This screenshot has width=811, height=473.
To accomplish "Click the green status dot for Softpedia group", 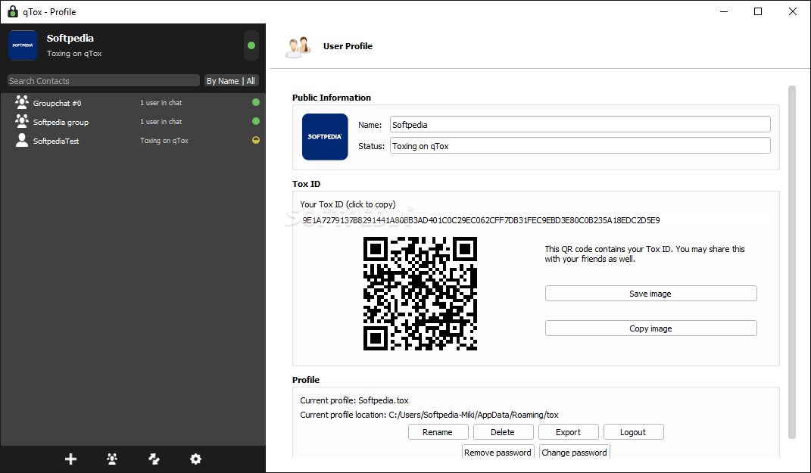I will click(255, 121).
